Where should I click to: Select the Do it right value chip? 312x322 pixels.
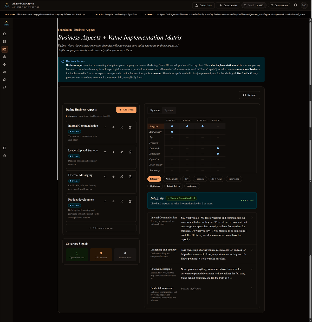click(217, 179)
